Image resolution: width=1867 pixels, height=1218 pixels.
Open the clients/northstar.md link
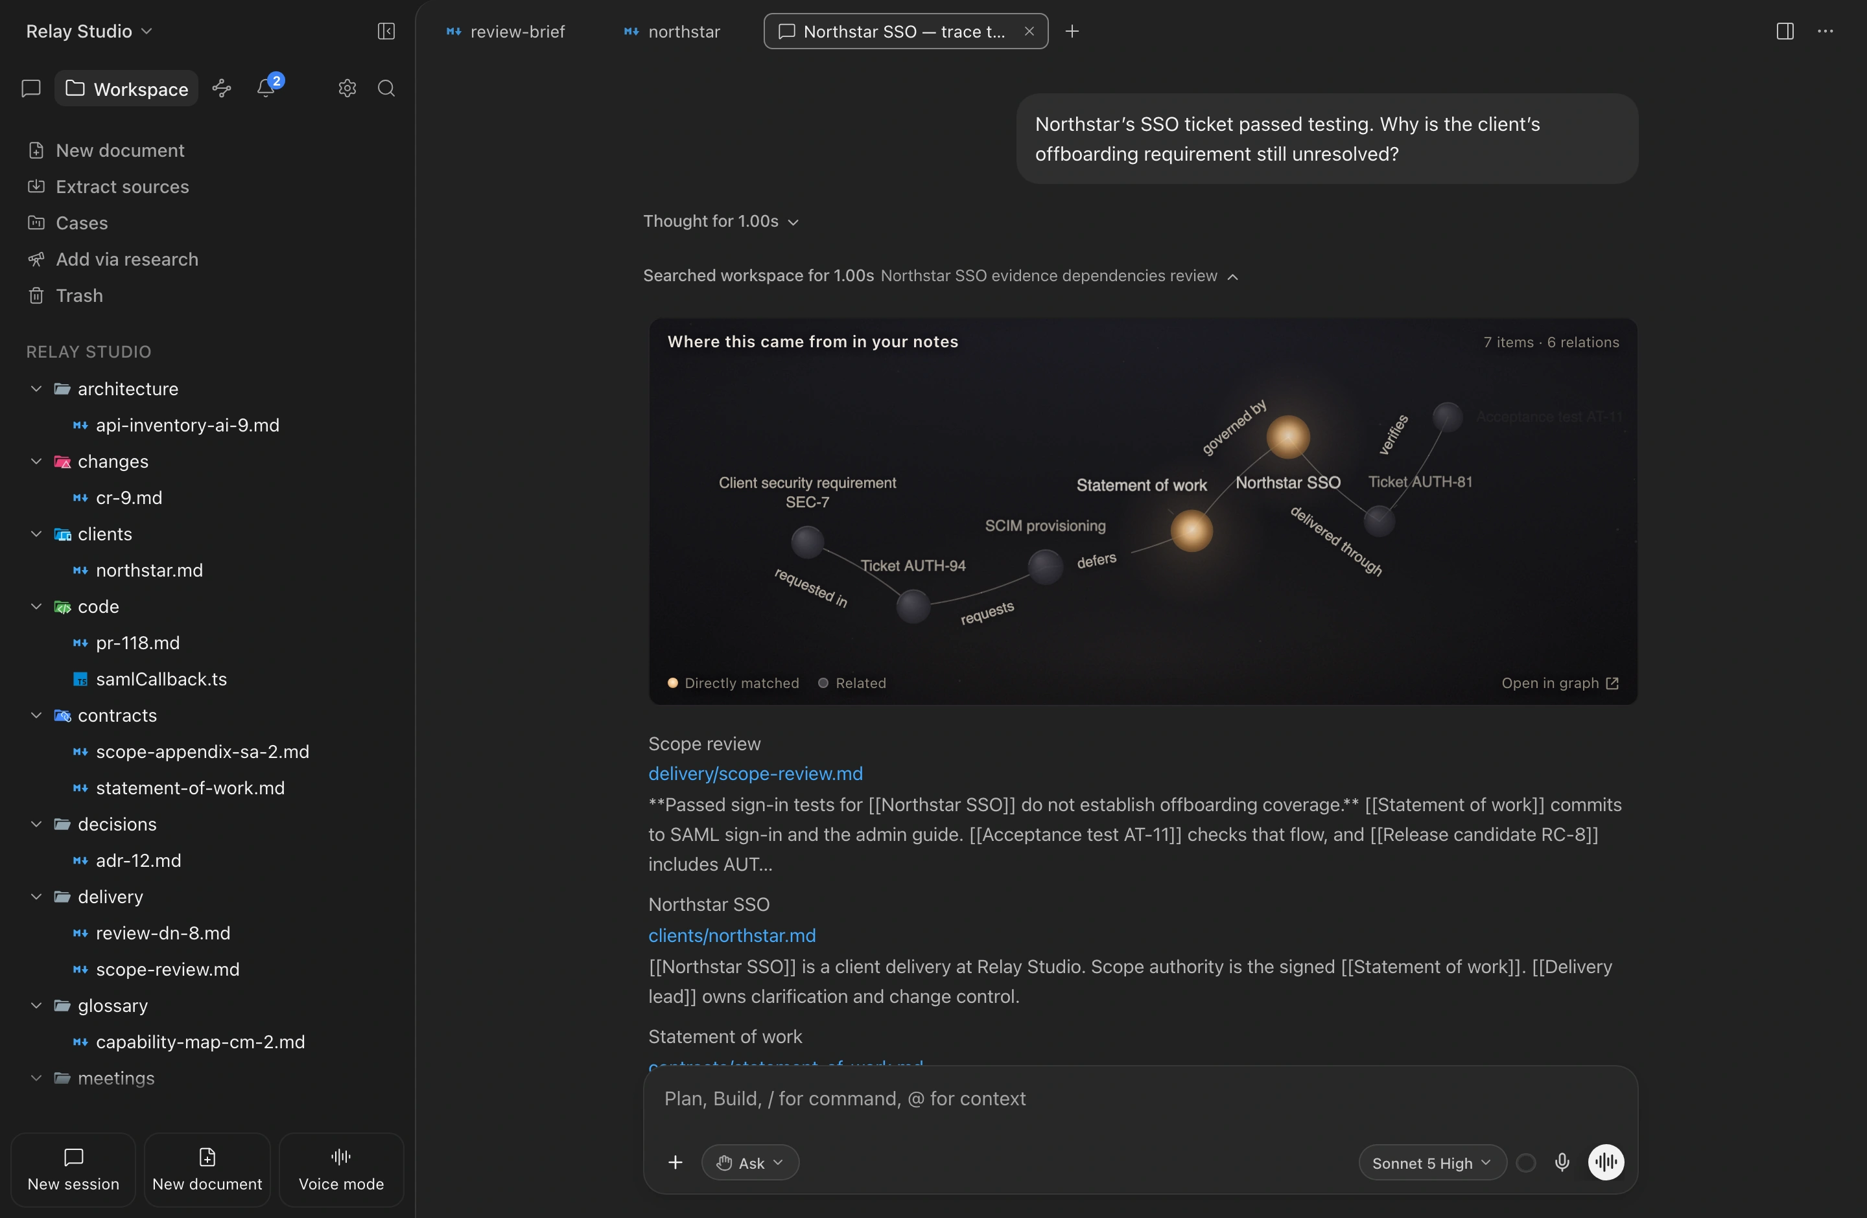point(732,936)
